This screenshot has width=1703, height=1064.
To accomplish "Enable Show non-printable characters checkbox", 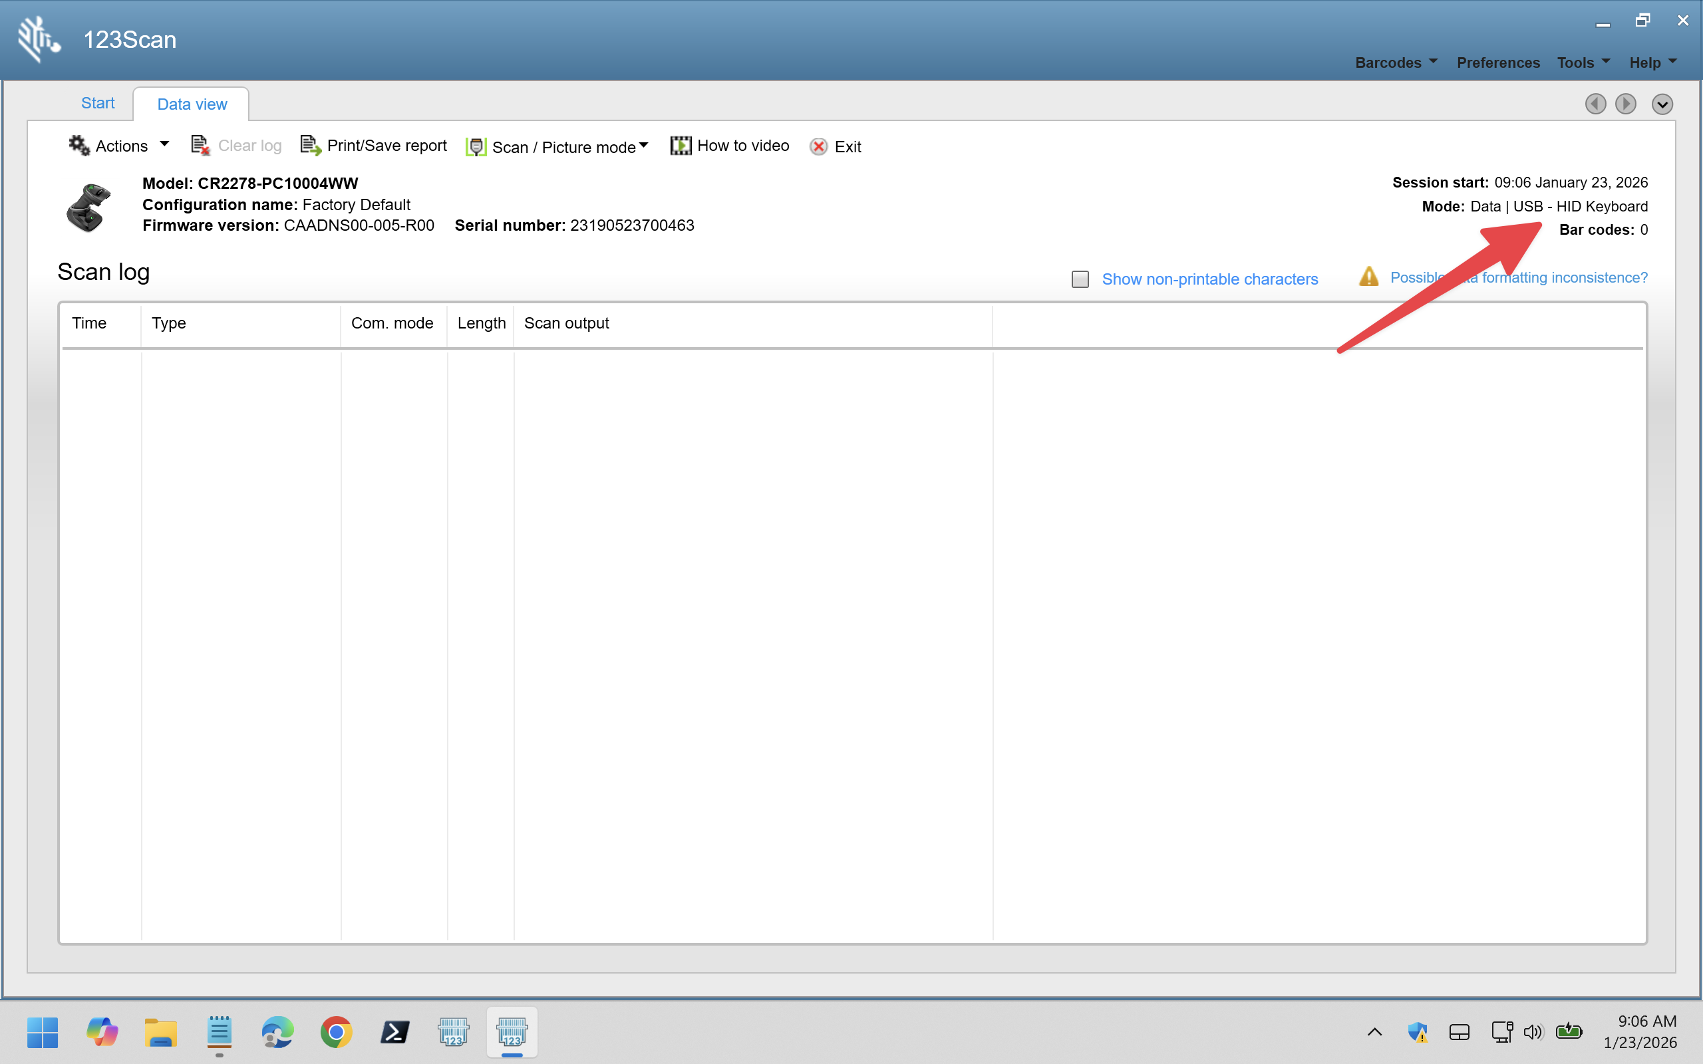I will click(1080, 279).
